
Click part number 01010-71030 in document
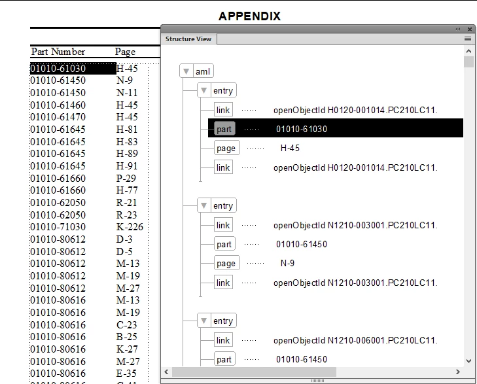point(58,227)
